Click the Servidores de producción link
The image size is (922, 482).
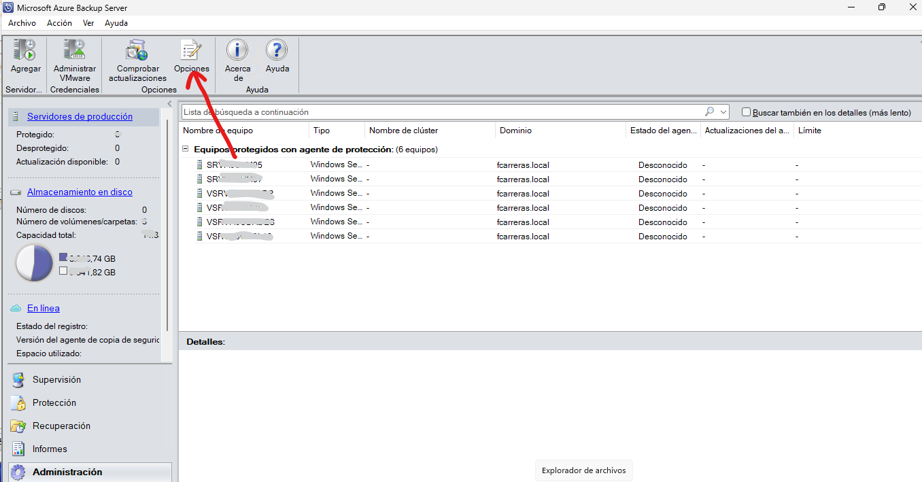[x=80, y=117]
